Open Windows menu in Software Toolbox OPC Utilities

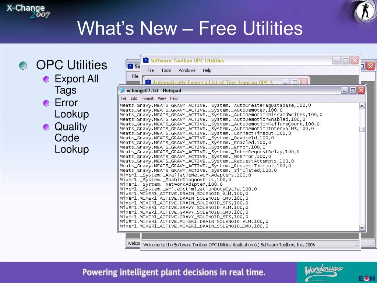[x=187, y=70]
